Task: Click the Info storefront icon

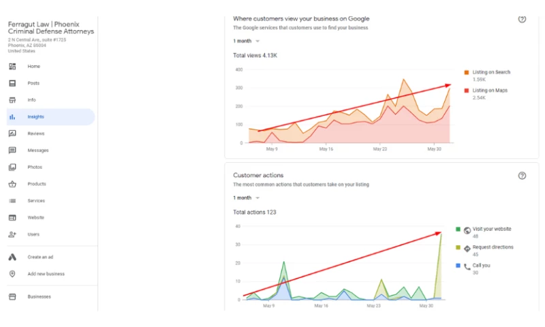Action: (x=12, y=100)
